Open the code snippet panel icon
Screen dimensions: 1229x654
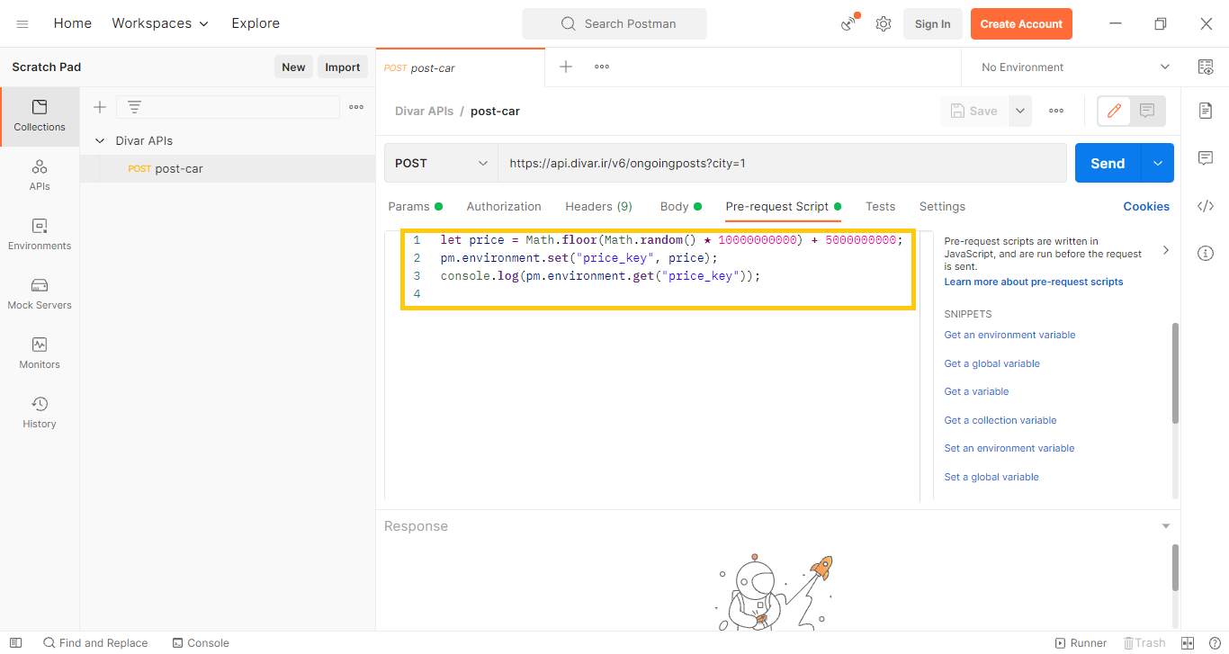click(x=1206, y=206)
